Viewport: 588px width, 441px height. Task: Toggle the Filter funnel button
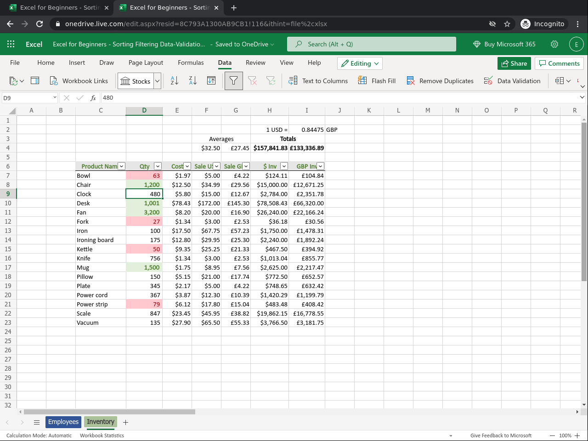(233, 81)
